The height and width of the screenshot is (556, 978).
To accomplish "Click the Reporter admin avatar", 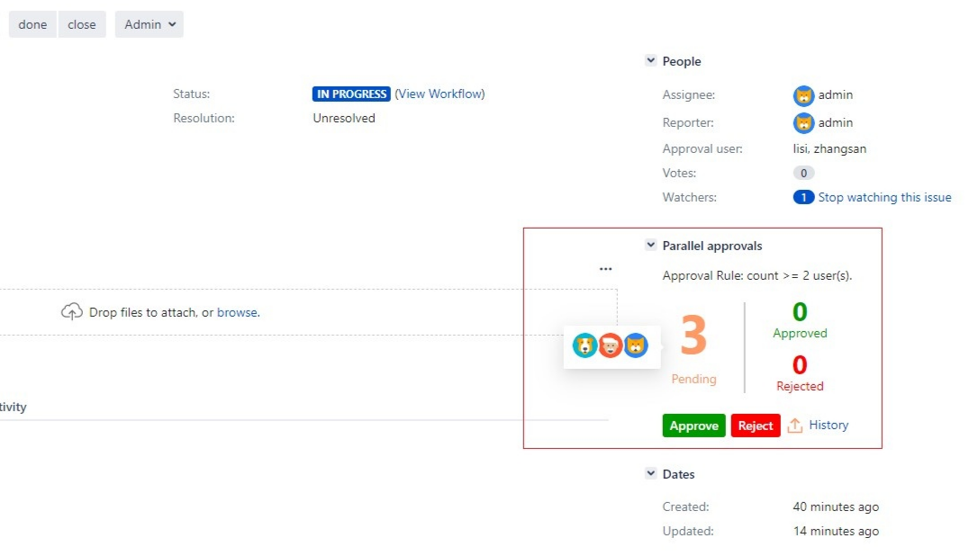I will coord(803,123).
